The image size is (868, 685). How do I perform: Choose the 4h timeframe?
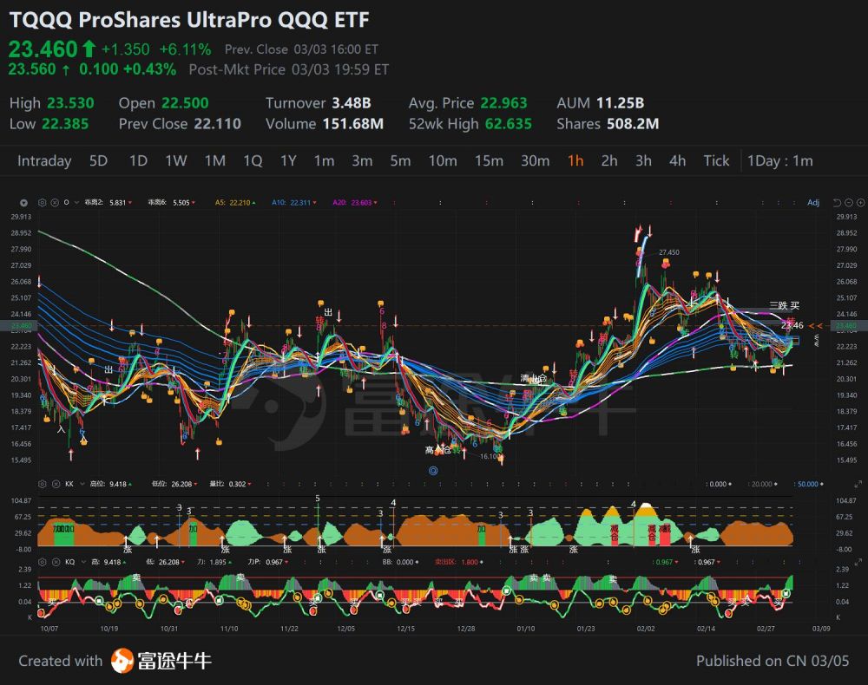click(x=677, y=160)
